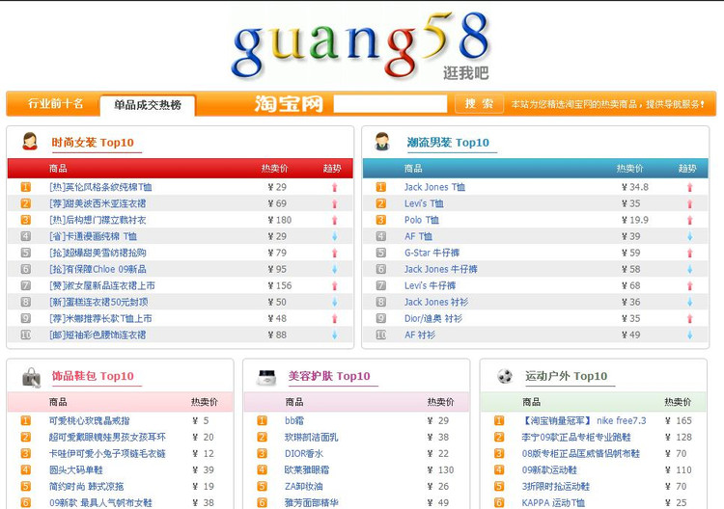Image resolution: width=724 pixels, height=509 pixels.
Task: Open Jack Jones 牛仔裤 product link
Action: tap(441, 269)
